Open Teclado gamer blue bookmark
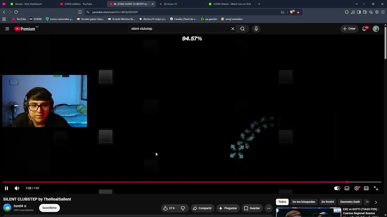Viewport: 387px width, 217px height. tap(90, 19)
